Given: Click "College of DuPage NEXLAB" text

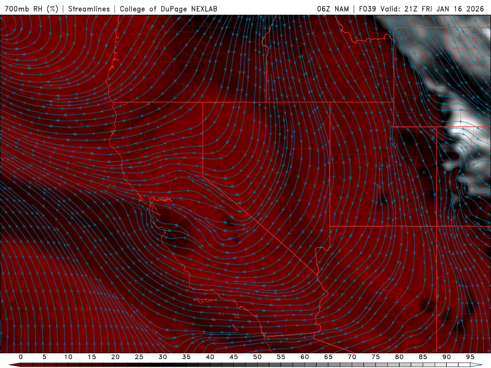Looking at the screenshot, I should click(x=168, y=9).
